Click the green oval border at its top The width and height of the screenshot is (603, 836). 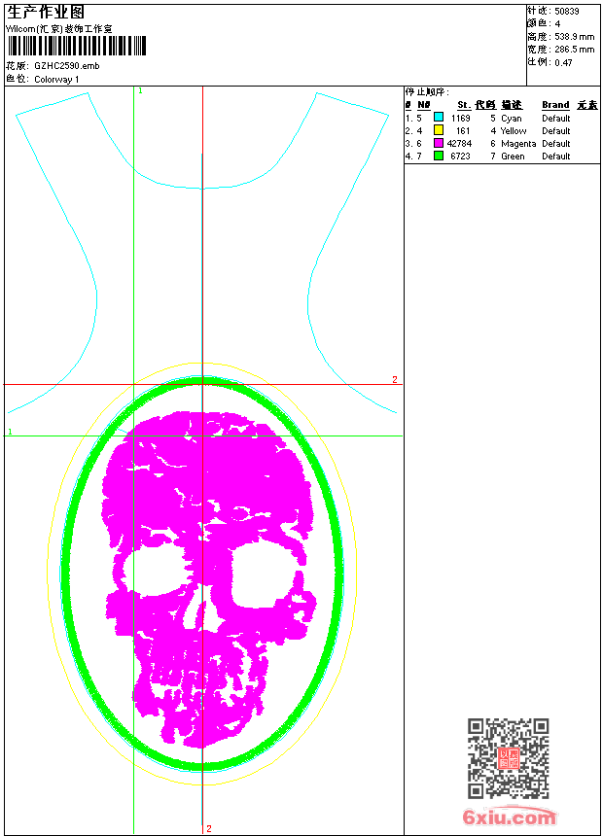[x=202, y=382]
